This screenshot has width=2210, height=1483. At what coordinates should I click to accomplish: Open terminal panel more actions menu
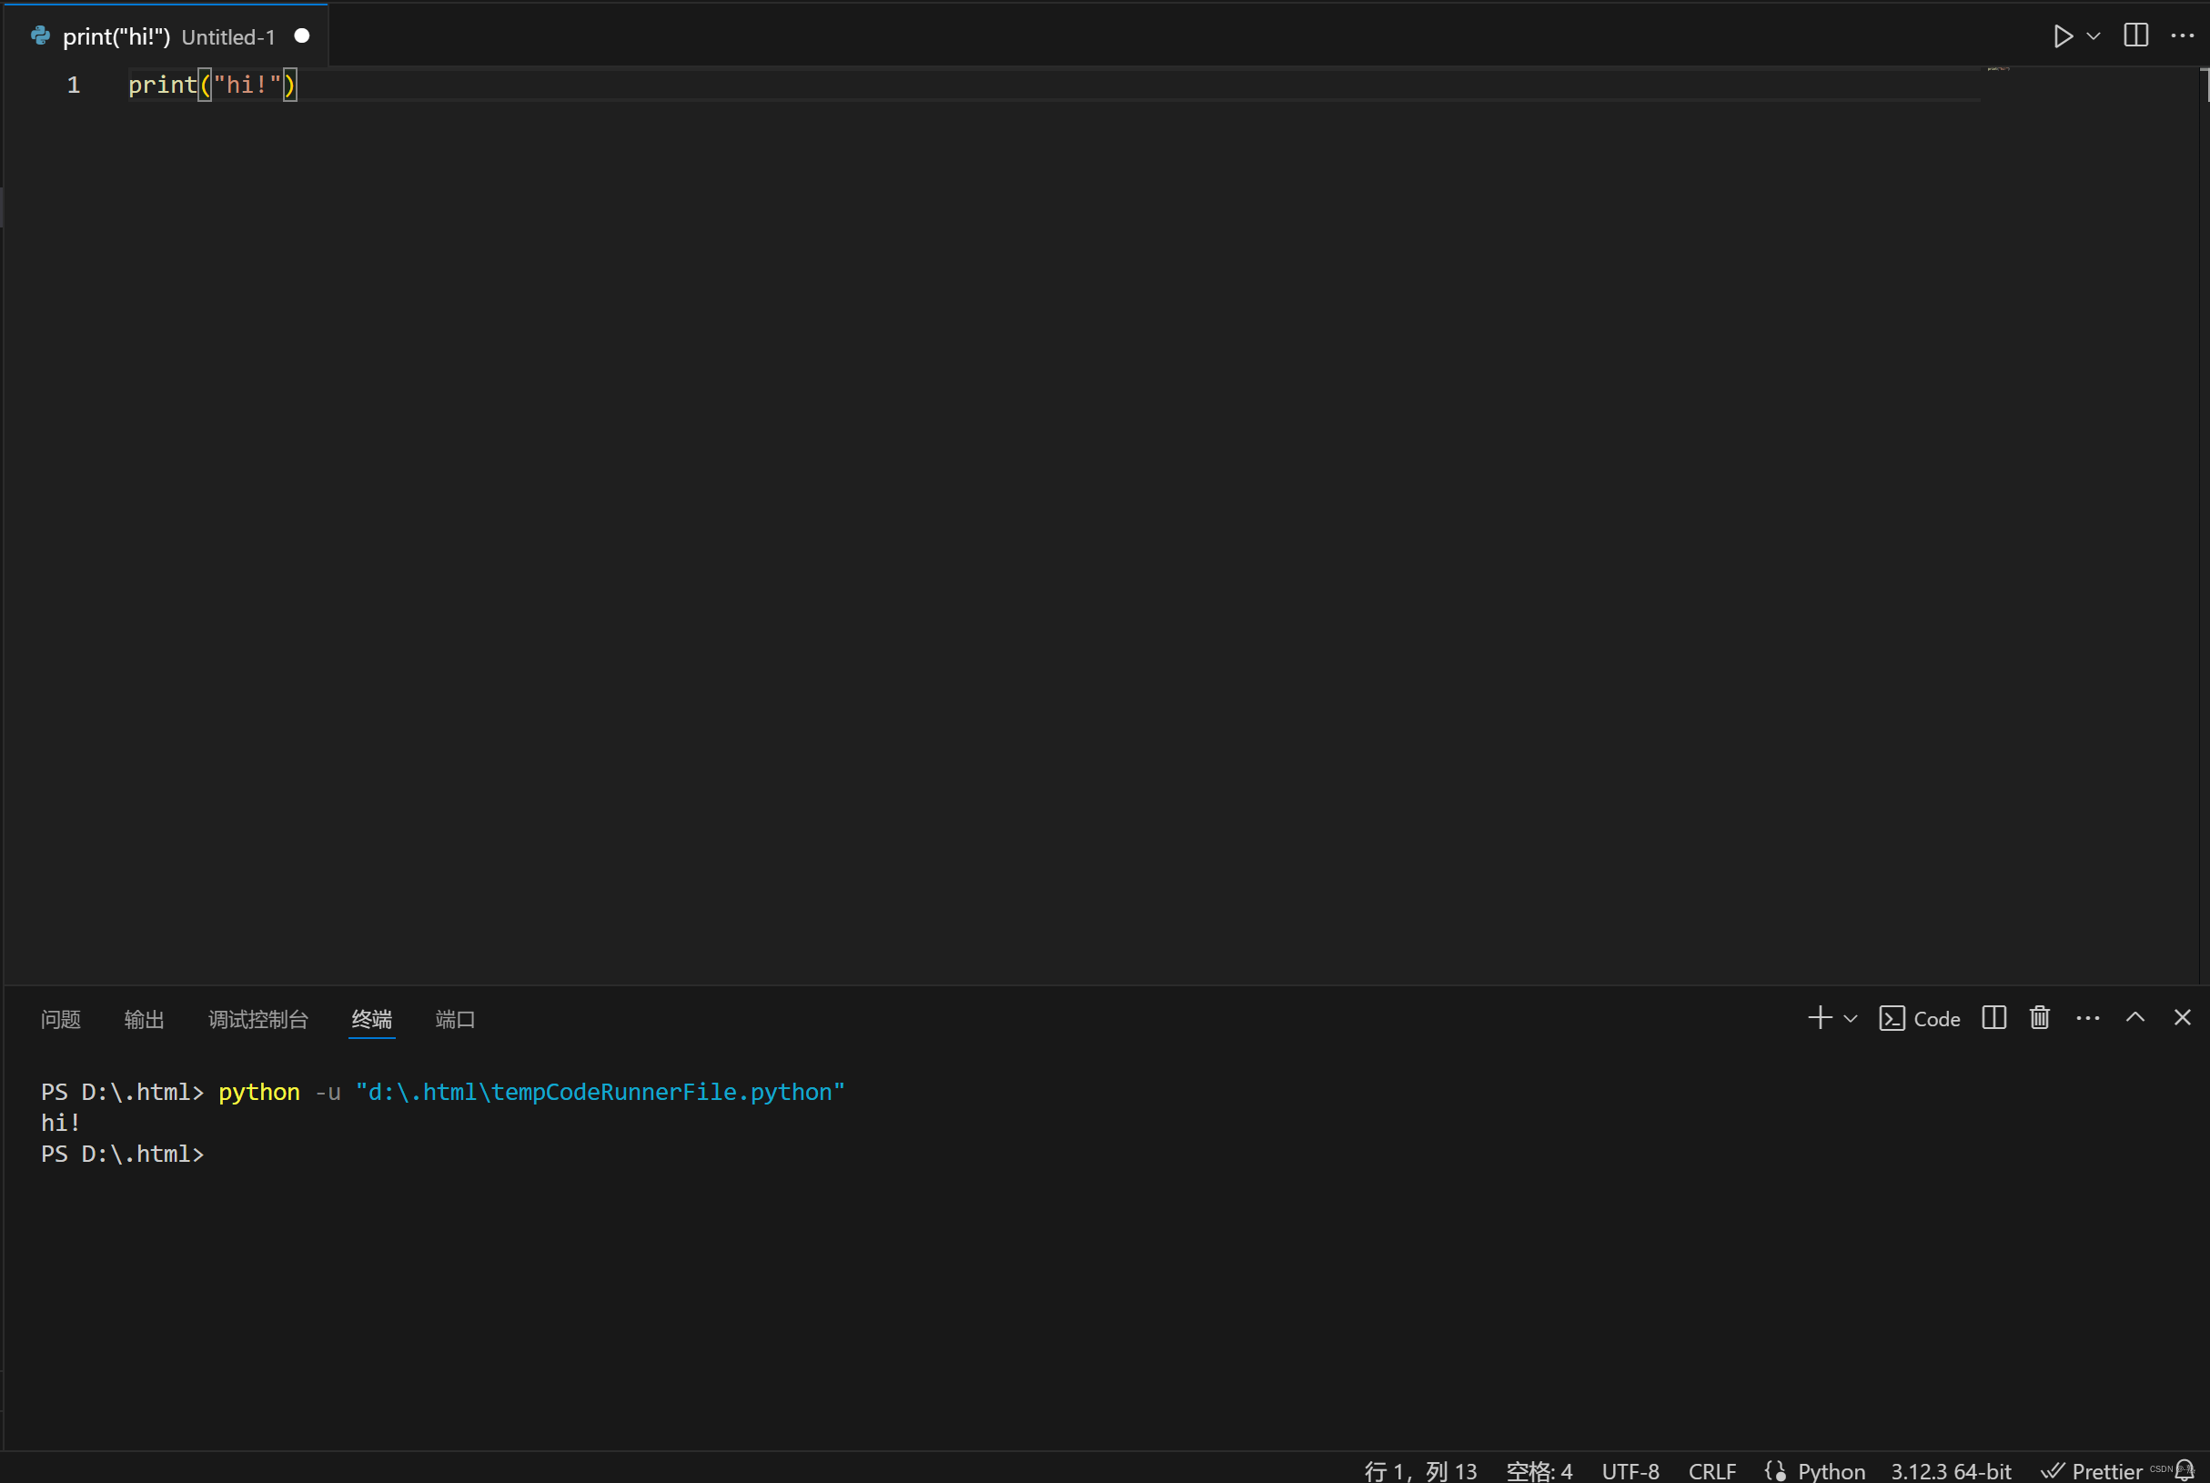(x=2088, y=1019)
